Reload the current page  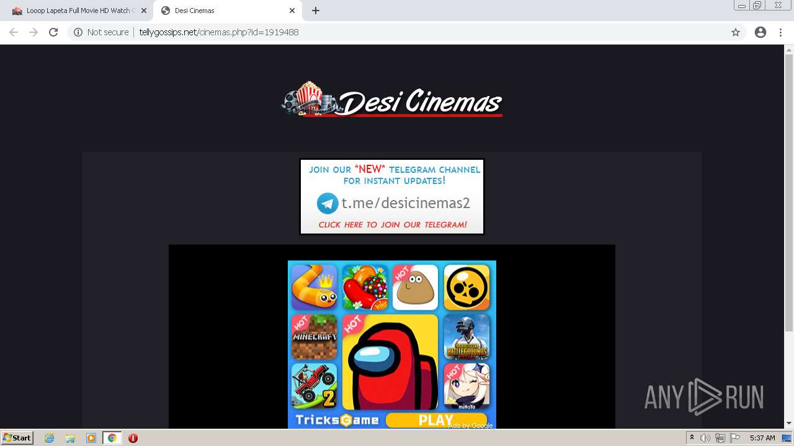tap(53, 32)
